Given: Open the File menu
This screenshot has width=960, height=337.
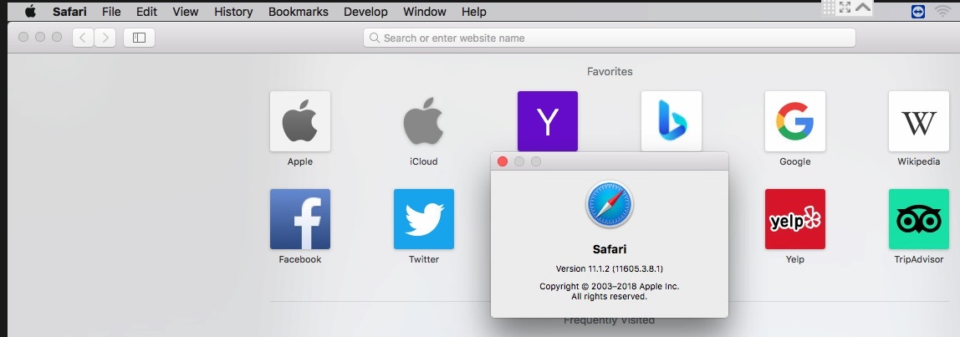Looking at the screenshot, I should 111,12.
